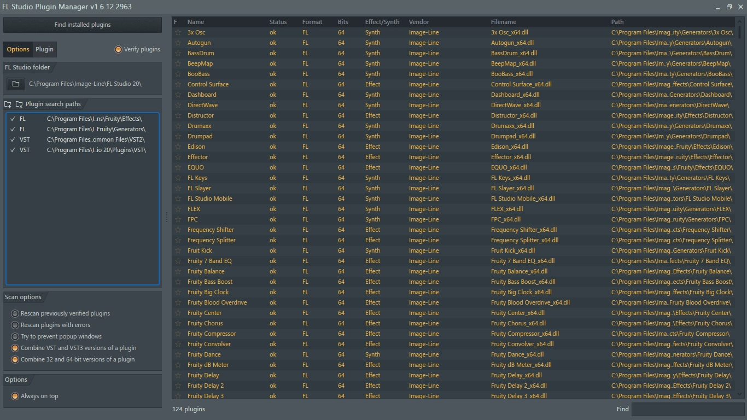Sort by the Effect/Synth column header
Viewport: 747px width, 420px height.
tap(382, 22)
